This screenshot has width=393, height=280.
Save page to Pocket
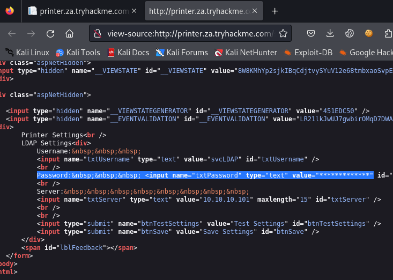(311, 34)
